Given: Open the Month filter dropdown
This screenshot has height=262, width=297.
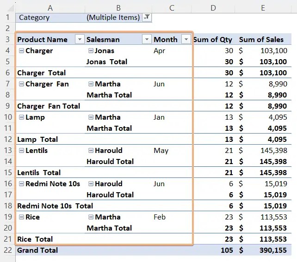Looking at the screenshot, I should [186, 39].
